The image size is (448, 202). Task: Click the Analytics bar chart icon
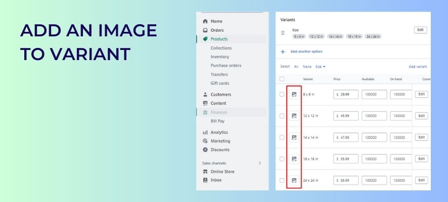click(x=205, y=132)
